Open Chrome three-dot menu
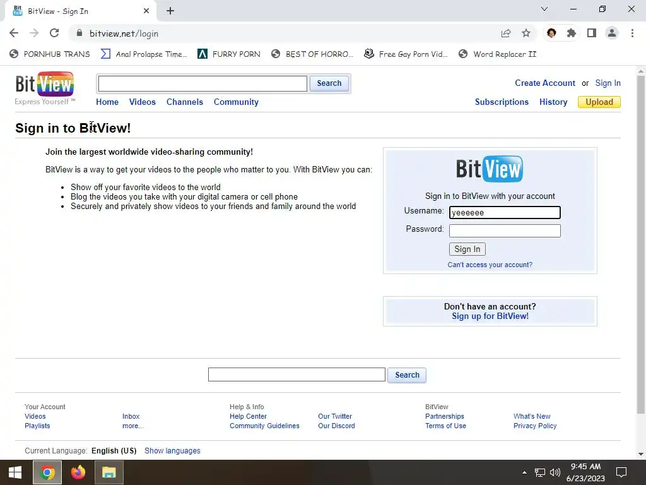646x485 pixels. coord(632,33)
